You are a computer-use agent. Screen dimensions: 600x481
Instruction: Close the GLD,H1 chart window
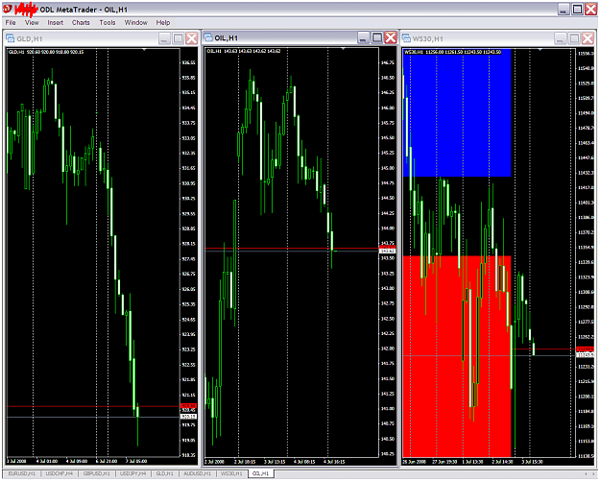coord(192,38)
